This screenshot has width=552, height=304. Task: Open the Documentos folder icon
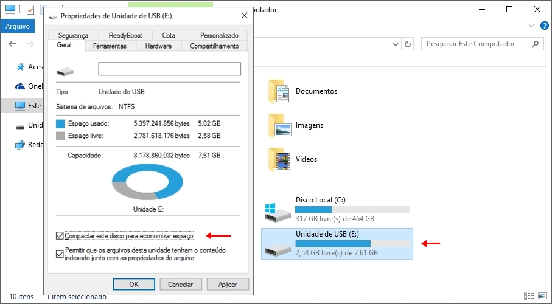click(277, 92)
